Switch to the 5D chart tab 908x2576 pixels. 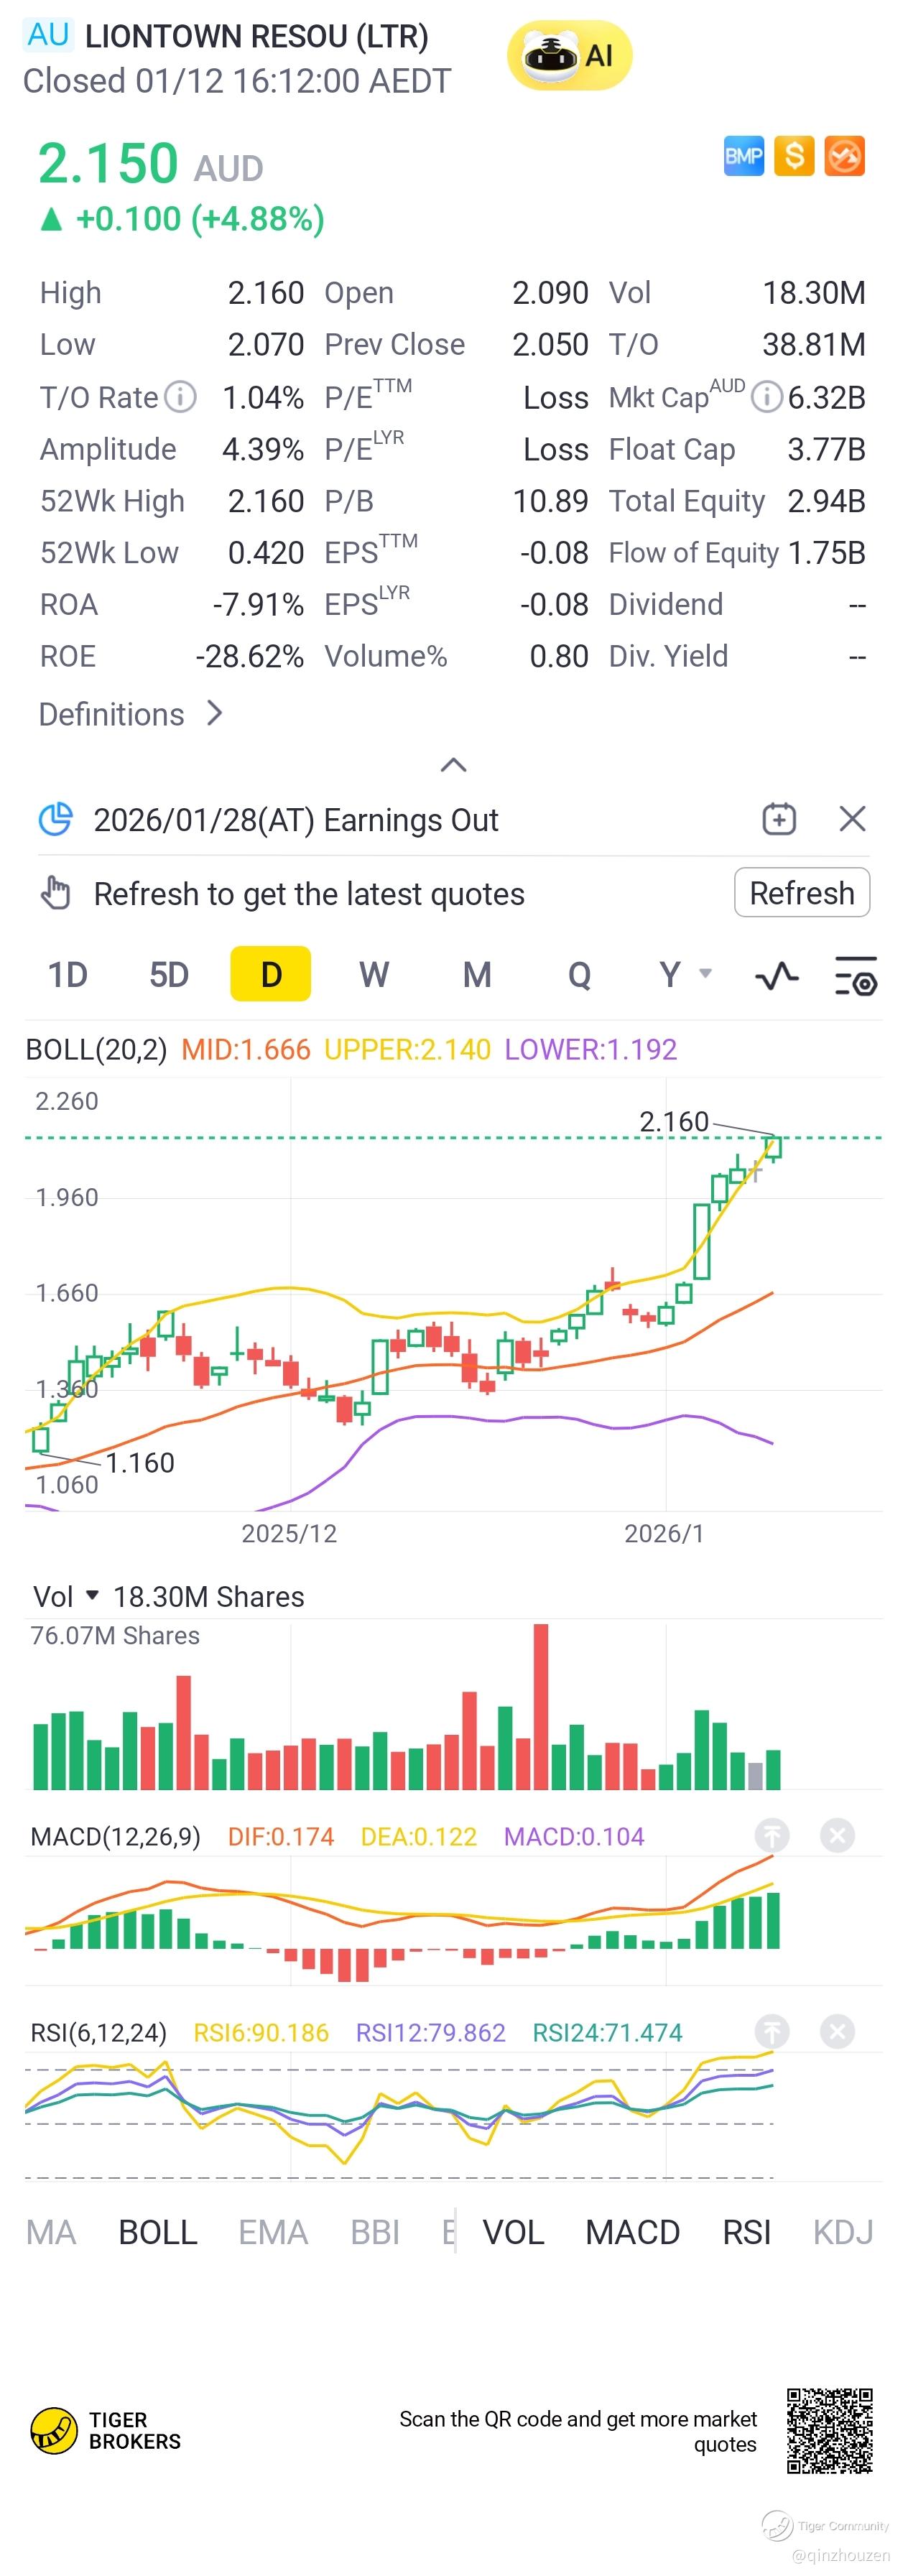point(169,974)
